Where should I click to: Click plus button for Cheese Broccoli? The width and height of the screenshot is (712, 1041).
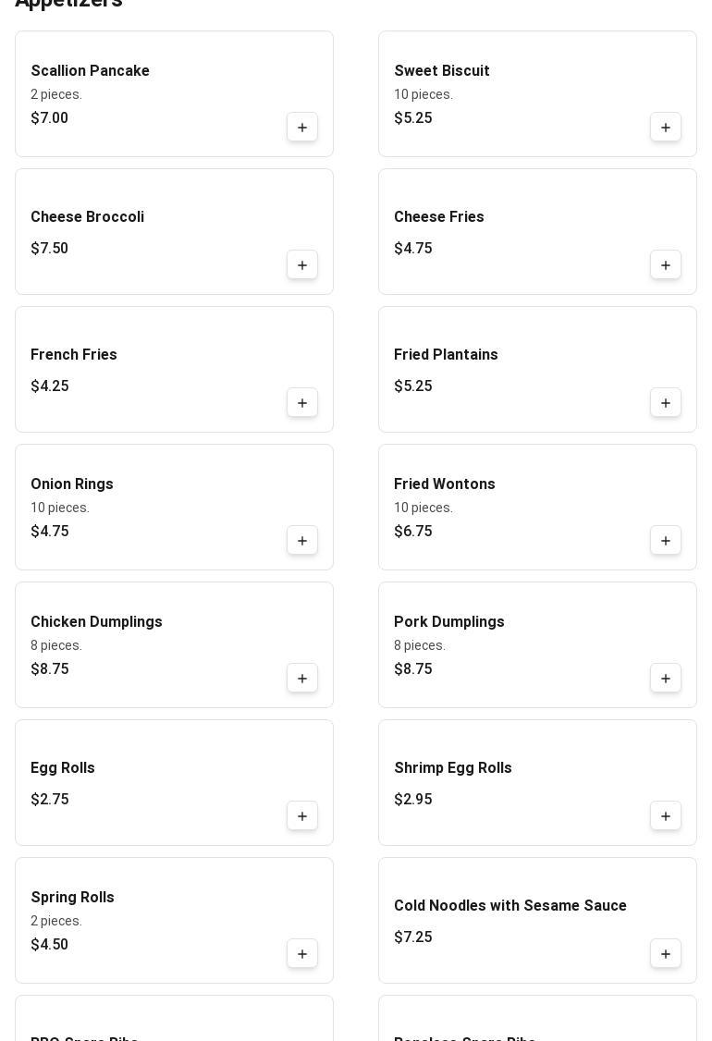click(302, 265)
